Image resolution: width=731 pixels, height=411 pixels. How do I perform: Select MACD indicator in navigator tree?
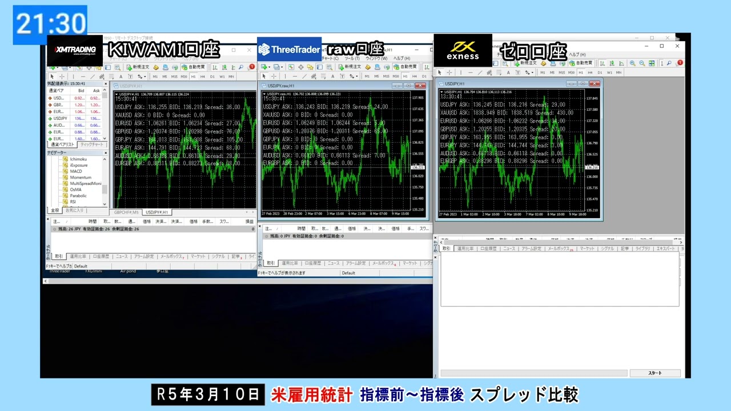click(76, 171)
